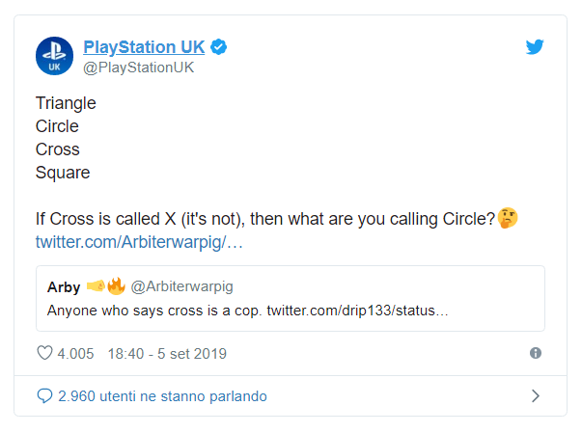Click the fire emoji next to Arby

tap(116, 286)
